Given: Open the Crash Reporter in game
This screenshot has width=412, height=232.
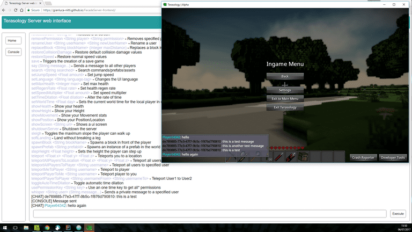Looking at the screenshot, I should 363,157.
